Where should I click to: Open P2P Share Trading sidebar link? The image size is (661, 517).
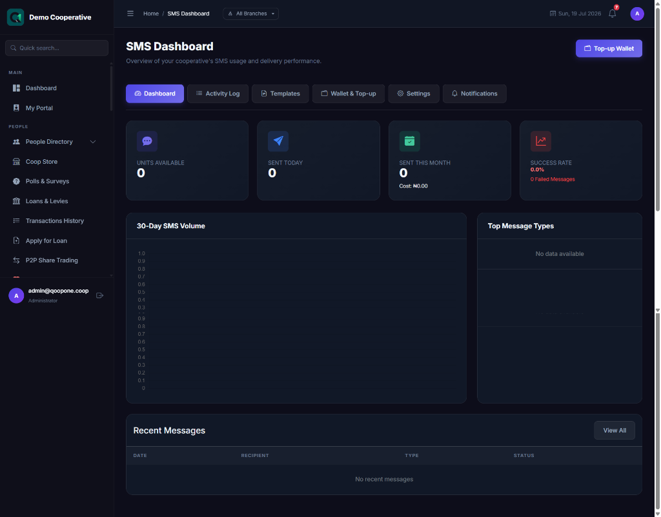[x=52, y=260]
